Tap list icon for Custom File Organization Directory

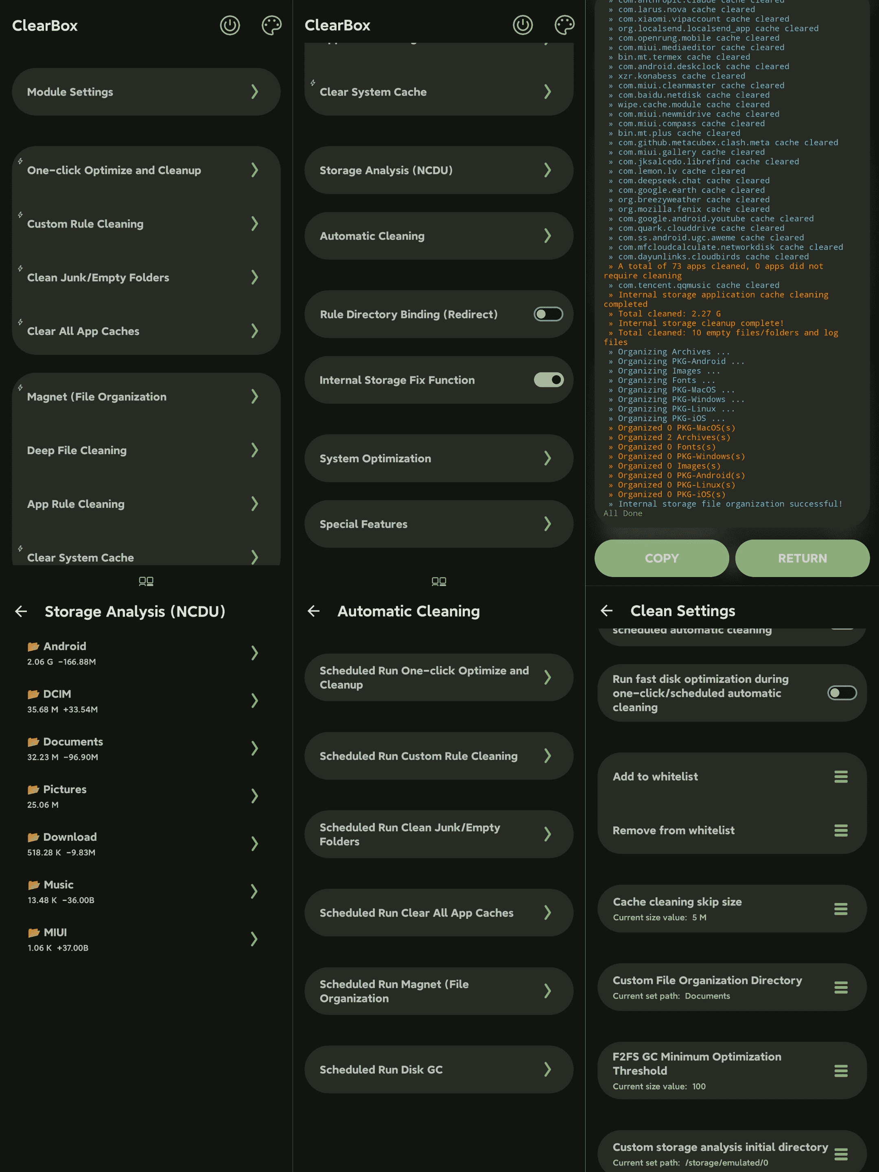click(x=841, y=988)
